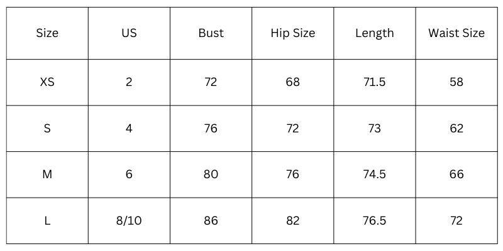Select the 71.5 length value for XS

click(x=374, y=82)
